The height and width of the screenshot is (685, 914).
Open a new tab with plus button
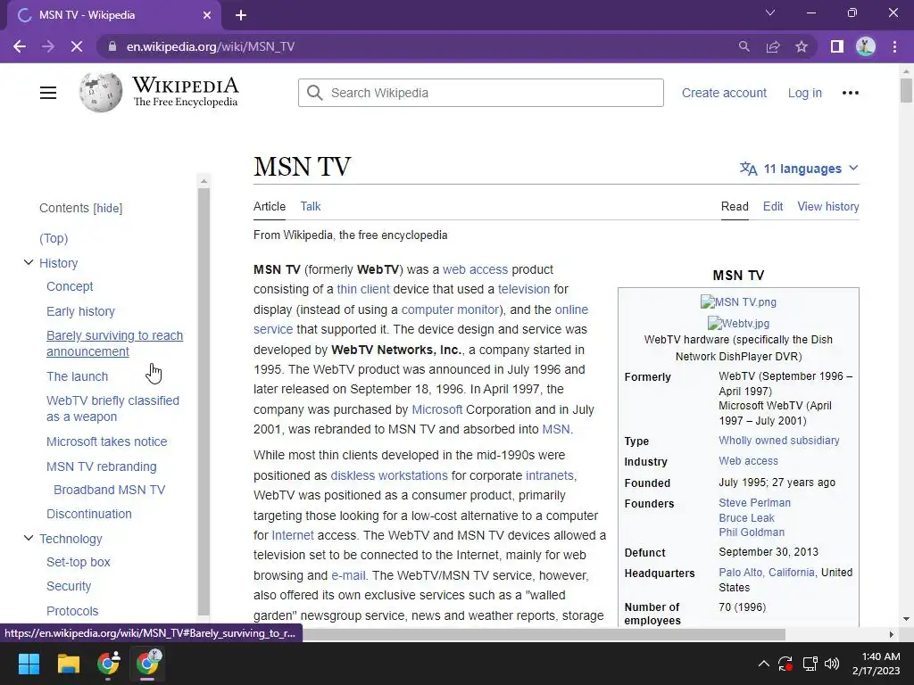(x=241, y=15)
